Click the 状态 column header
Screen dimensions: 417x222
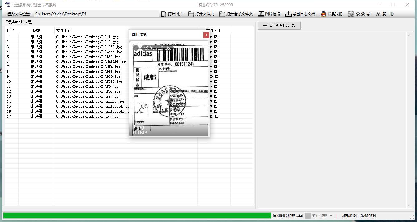36,30
